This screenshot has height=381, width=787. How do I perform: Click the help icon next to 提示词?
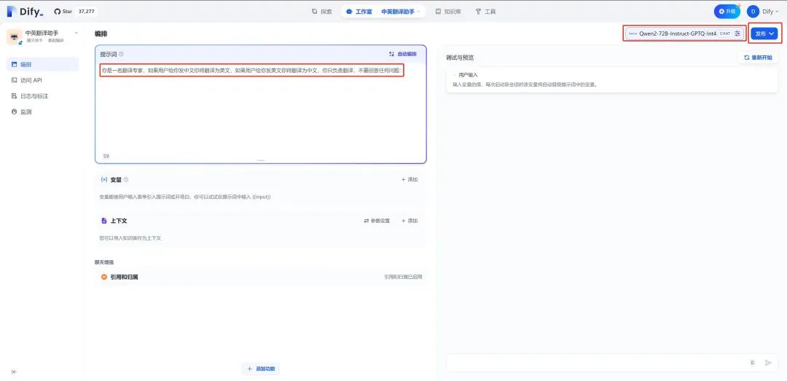point(121,54)
